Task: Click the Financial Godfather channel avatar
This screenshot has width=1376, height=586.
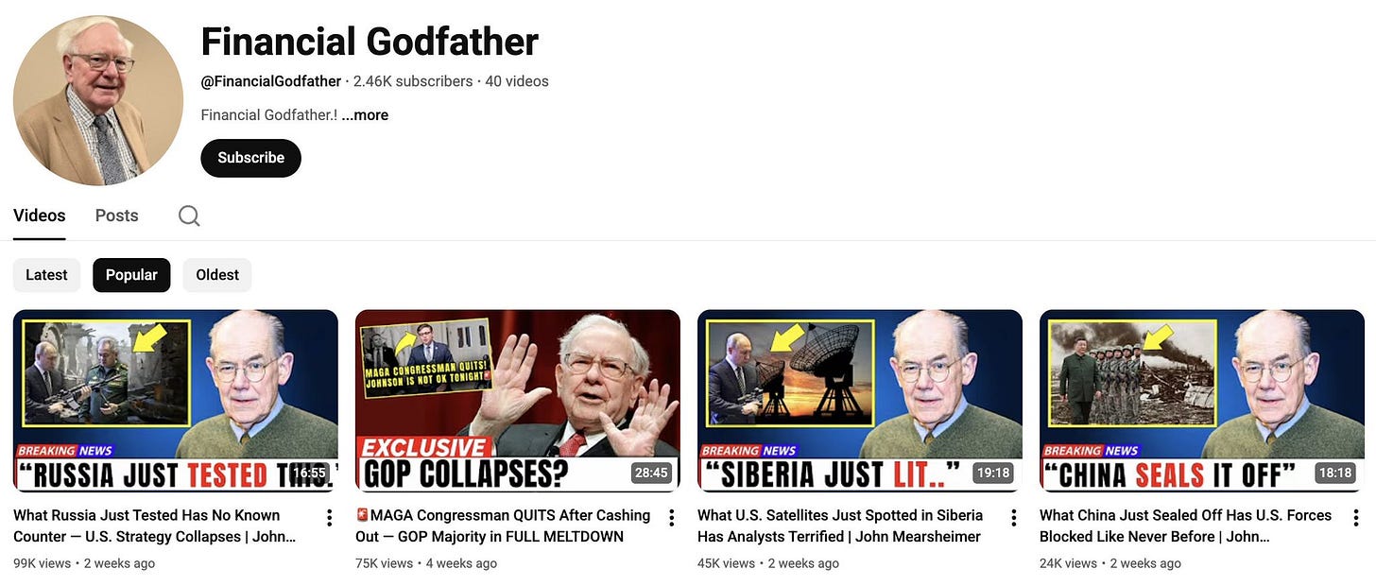Action: (x=98, y=100)
